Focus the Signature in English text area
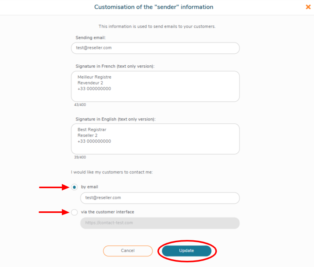Image resolution: width=314 pixels, height=267 pixels. (x=155, y=139)
